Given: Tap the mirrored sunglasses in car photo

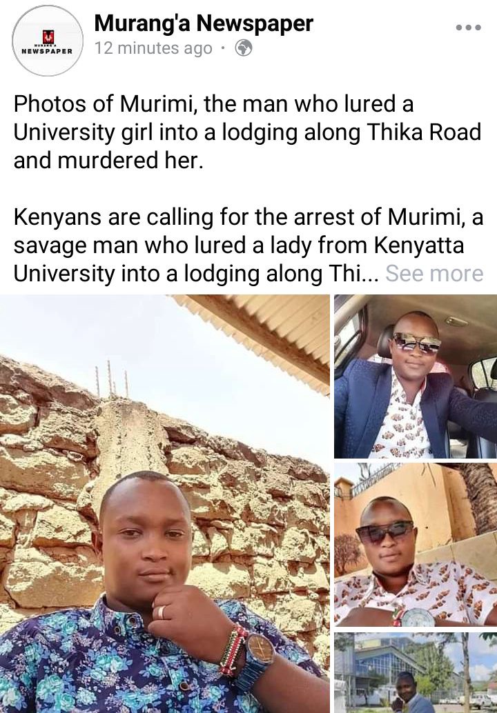Looking at the screenshot, I should click(x=416, y=343).
